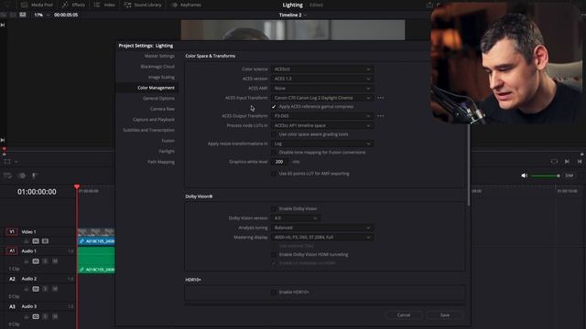This screenshot has width=586, height=329.
Task: Open the ACES AMF dropdown
Action: [321, 89]
